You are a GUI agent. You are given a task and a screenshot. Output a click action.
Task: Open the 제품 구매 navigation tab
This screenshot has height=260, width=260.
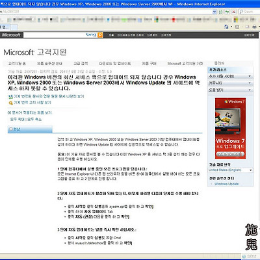tap(149, 64)
